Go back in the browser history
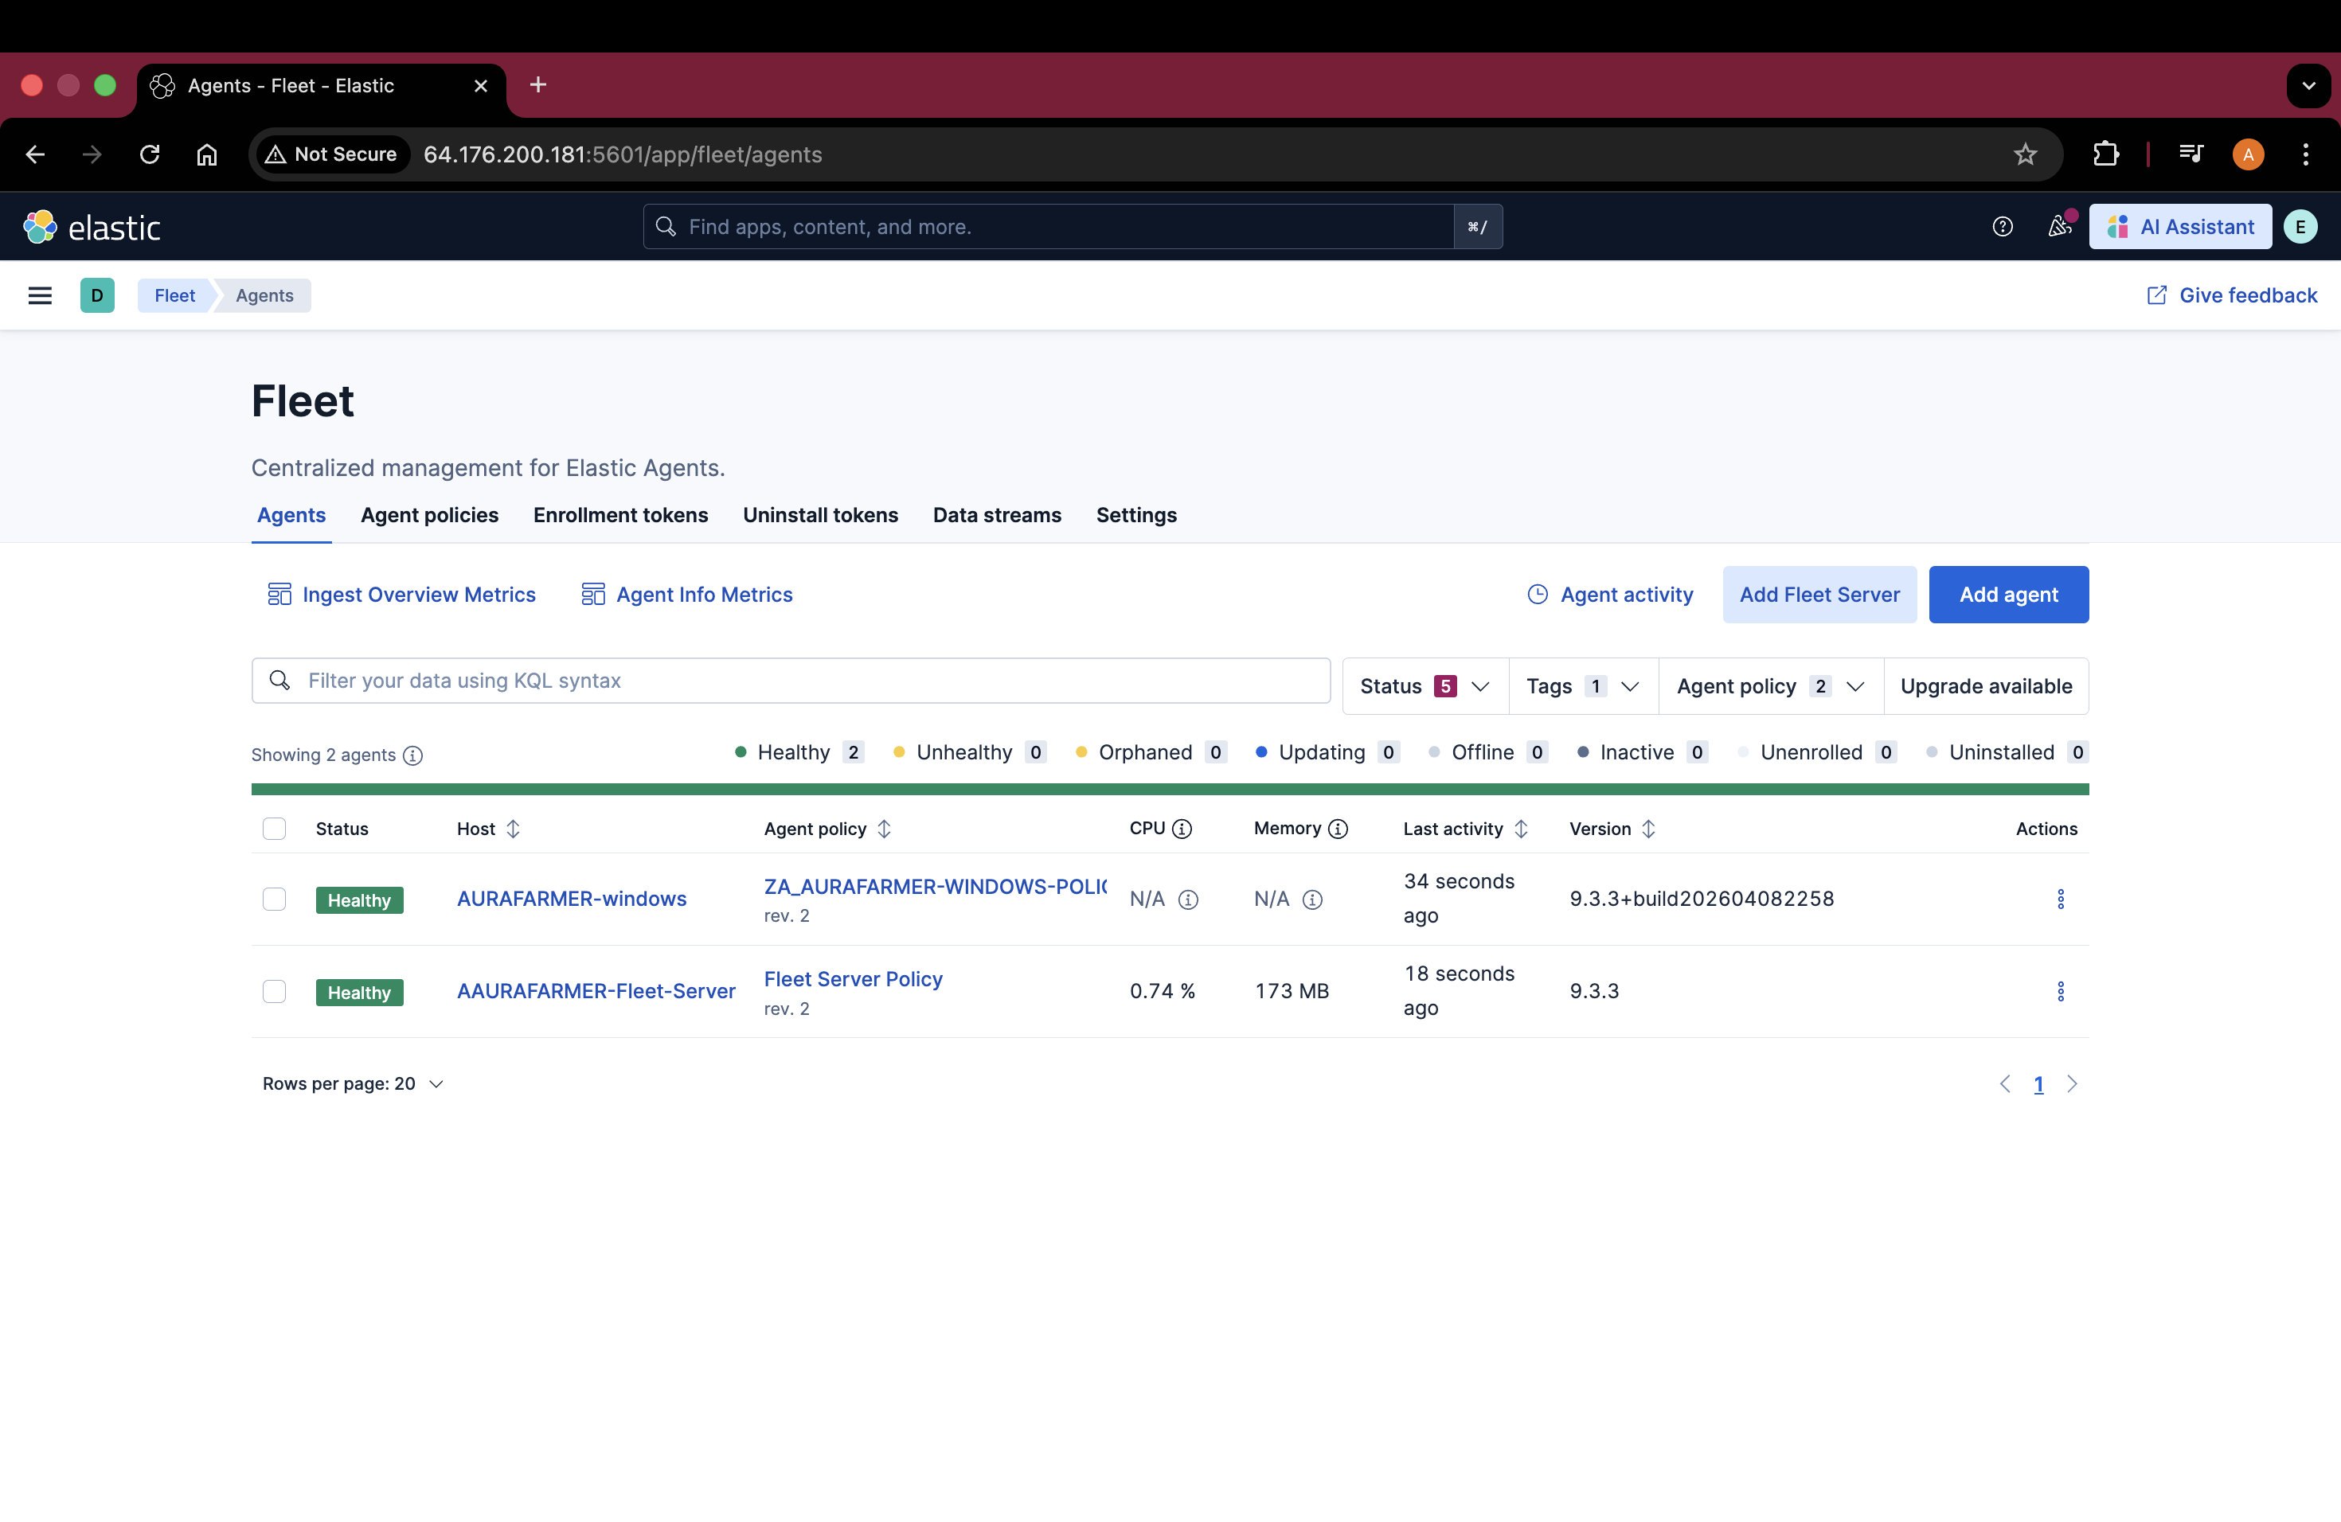Image resolution: width=2341 pixels, height=1522 pixels. pos(35,154)
